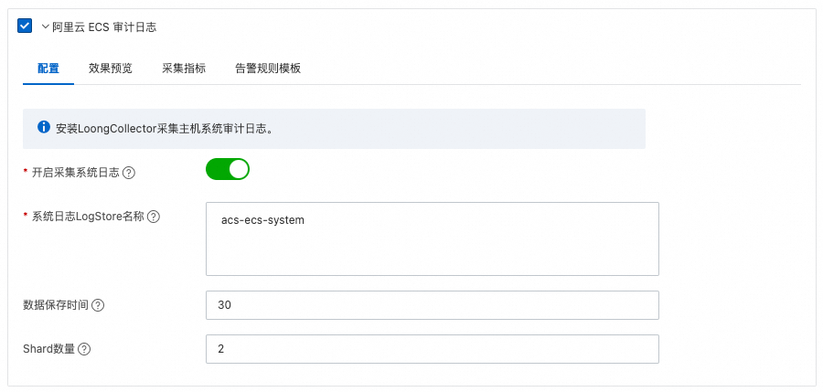This screenshot has height=392, width=823.
Task: Click the 阿里云 ECS 审计日志 section title
Action: (x=104, y=26)
